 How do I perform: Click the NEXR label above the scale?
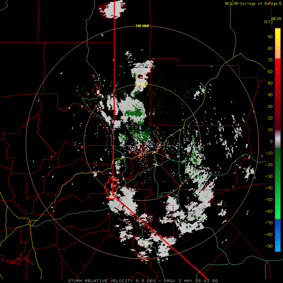coord(276,19)
